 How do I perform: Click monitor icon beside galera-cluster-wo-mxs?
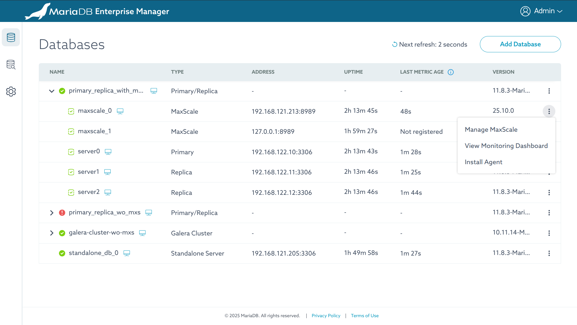(x=142, y=233)
